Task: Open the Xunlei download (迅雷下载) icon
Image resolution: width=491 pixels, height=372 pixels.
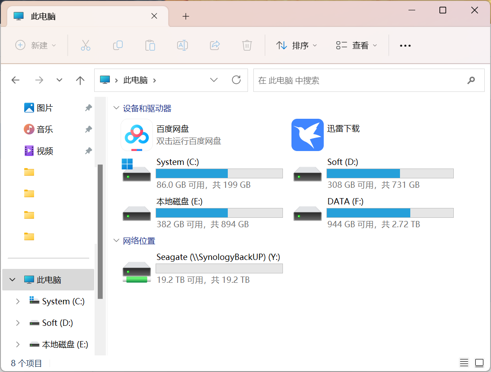Action: (x=308, y=135)
